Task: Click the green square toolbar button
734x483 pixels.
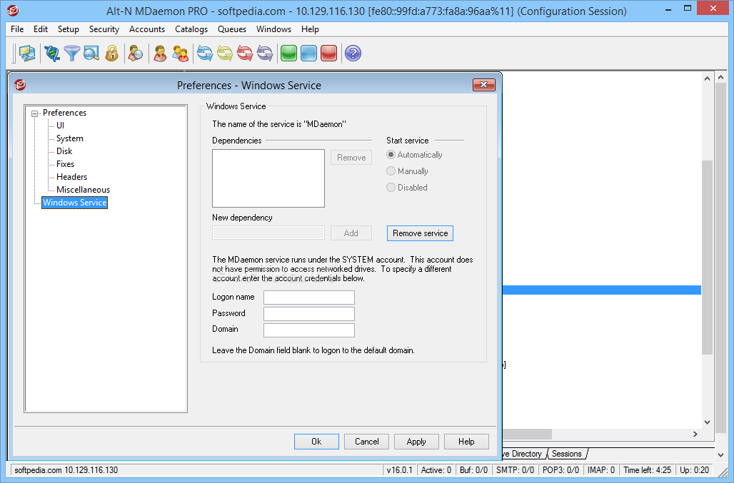Action: (x=289, y=54)
